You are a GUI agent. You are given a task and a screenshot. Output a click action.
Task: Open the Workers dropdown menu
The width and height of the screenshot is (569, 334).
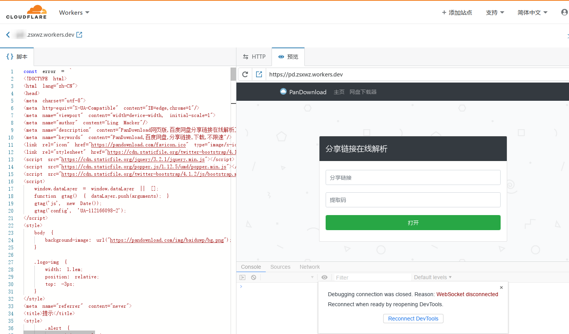[74, 12]
